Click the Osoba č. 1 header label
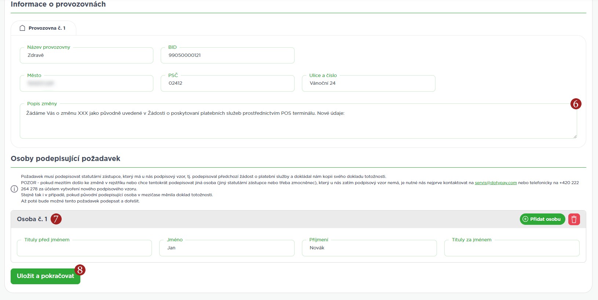This screenshot has width=598, height=300. pos(32,219)
